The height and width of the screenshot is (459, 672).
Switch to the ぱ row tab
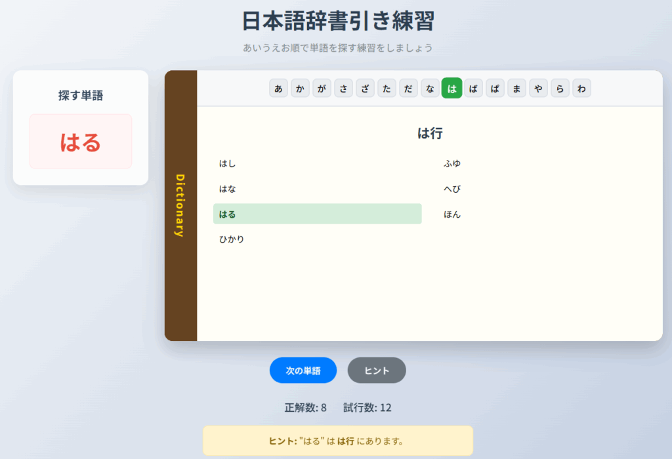(495, 89)
